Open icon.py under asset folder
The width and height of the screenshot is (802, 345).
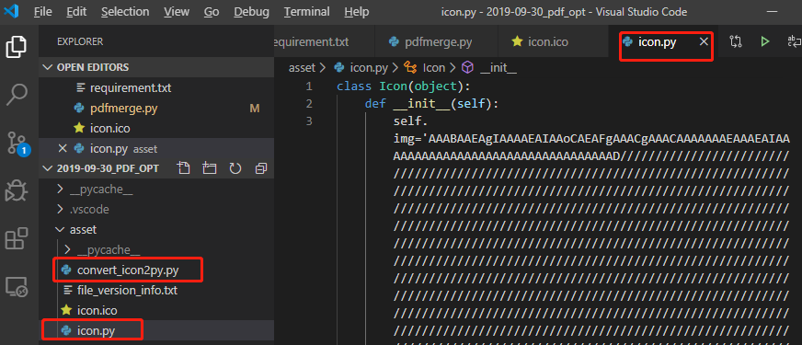pyautogui.click(x=156, y=330)
